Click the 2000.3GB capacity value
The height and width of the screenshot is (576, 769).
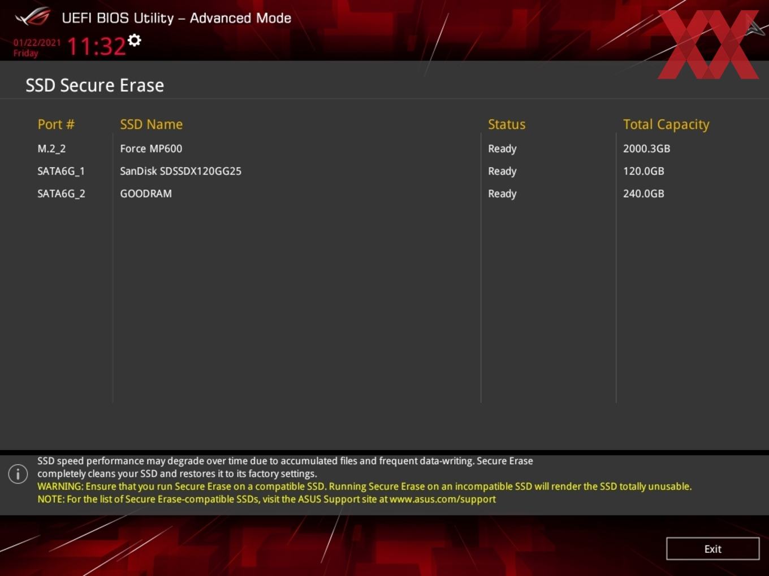pos(646,149)
